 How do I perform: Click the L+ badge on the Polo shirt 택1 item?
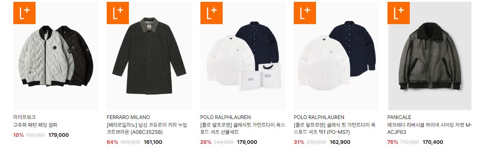(305, 13)
